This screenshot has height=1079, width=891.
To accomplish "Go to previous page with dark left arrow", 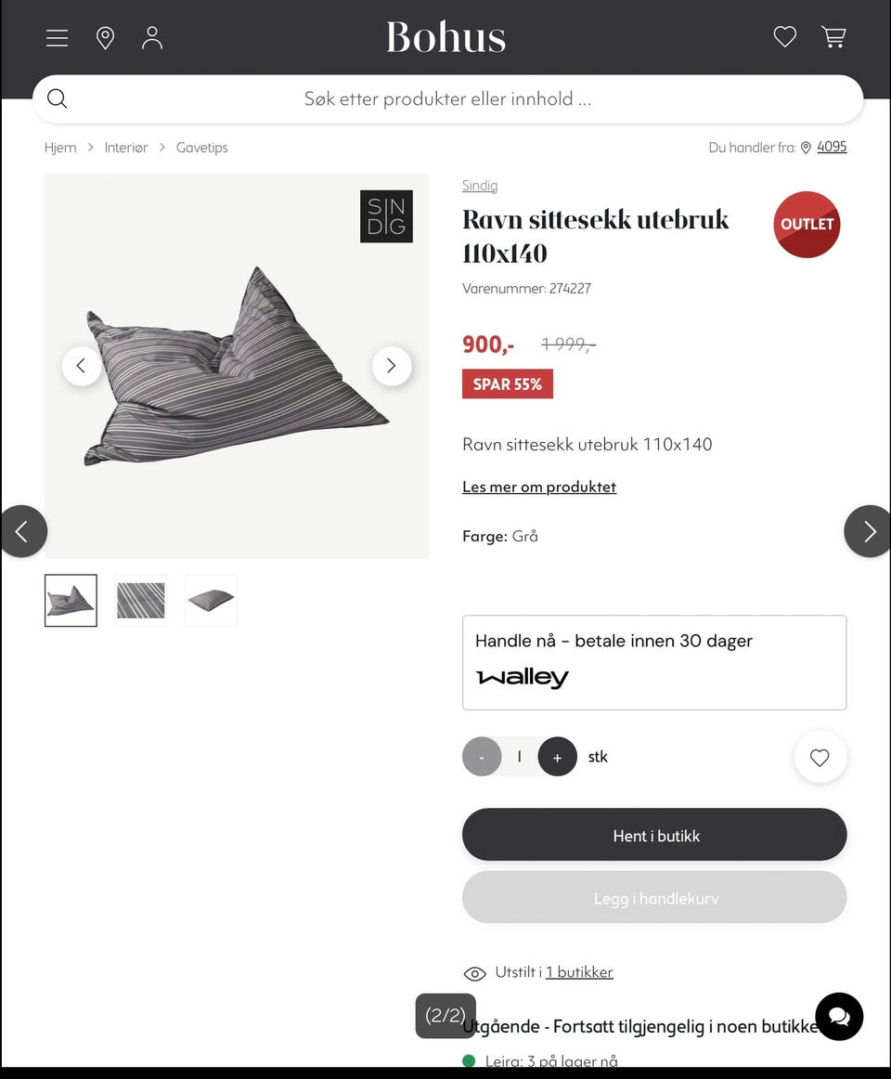I will pos(23,530).
